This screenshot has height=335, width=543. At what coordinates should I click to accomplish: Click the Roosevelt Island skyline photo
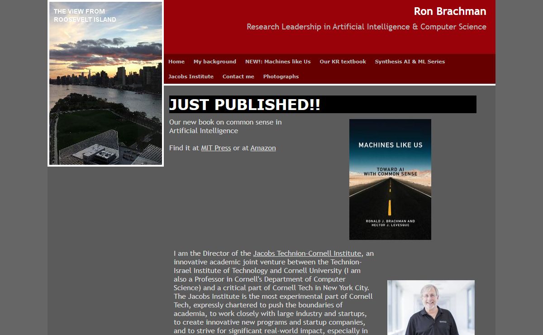(105, 83)
